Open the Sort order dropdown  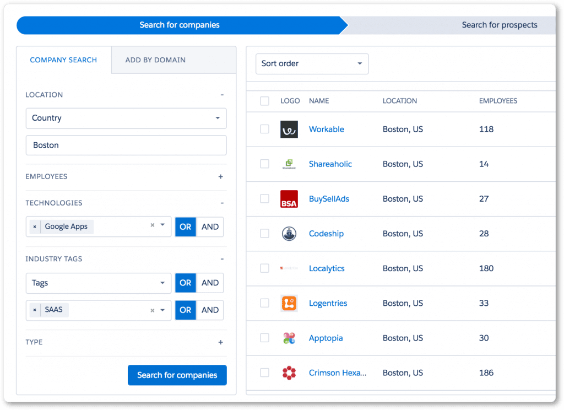click(312, 64)
